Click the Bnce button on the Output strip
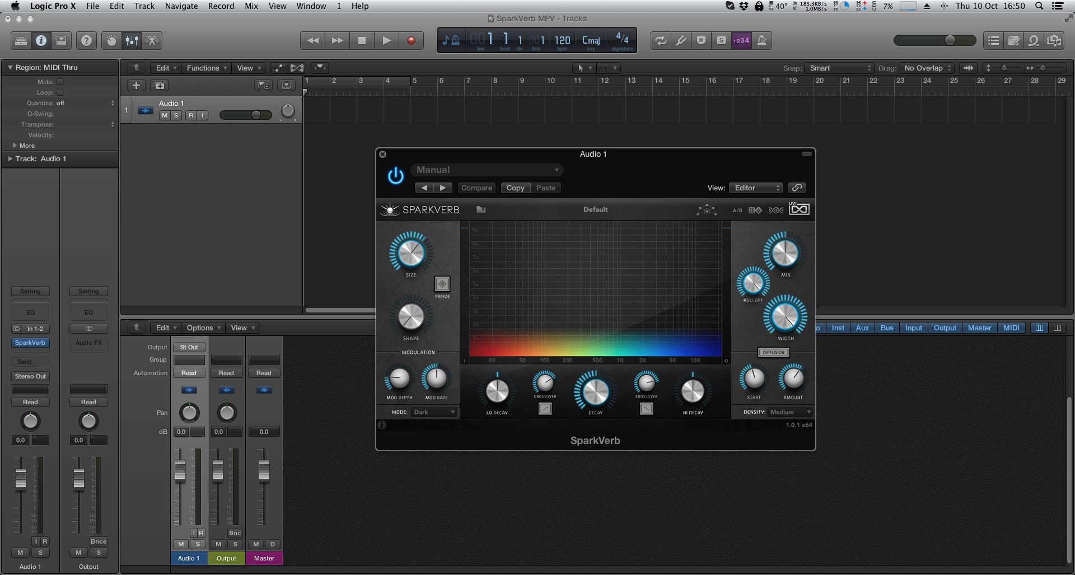The width and height of the screenshot is (1075, 575). coord(99,541)
